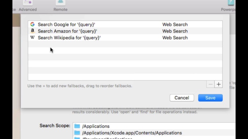
Task: Click folder icon beside /Applications entry
Action: click(x=77, y=126)
